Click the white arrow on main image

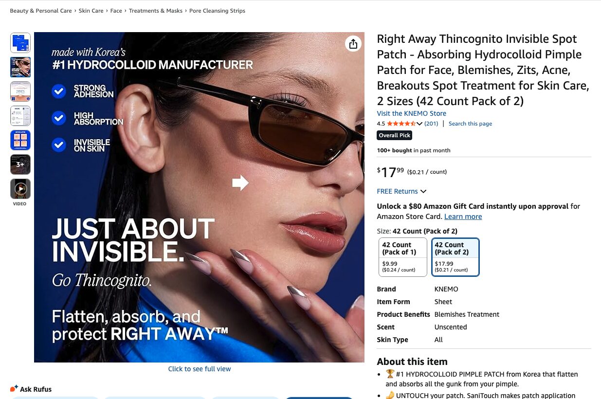[240, 183]
